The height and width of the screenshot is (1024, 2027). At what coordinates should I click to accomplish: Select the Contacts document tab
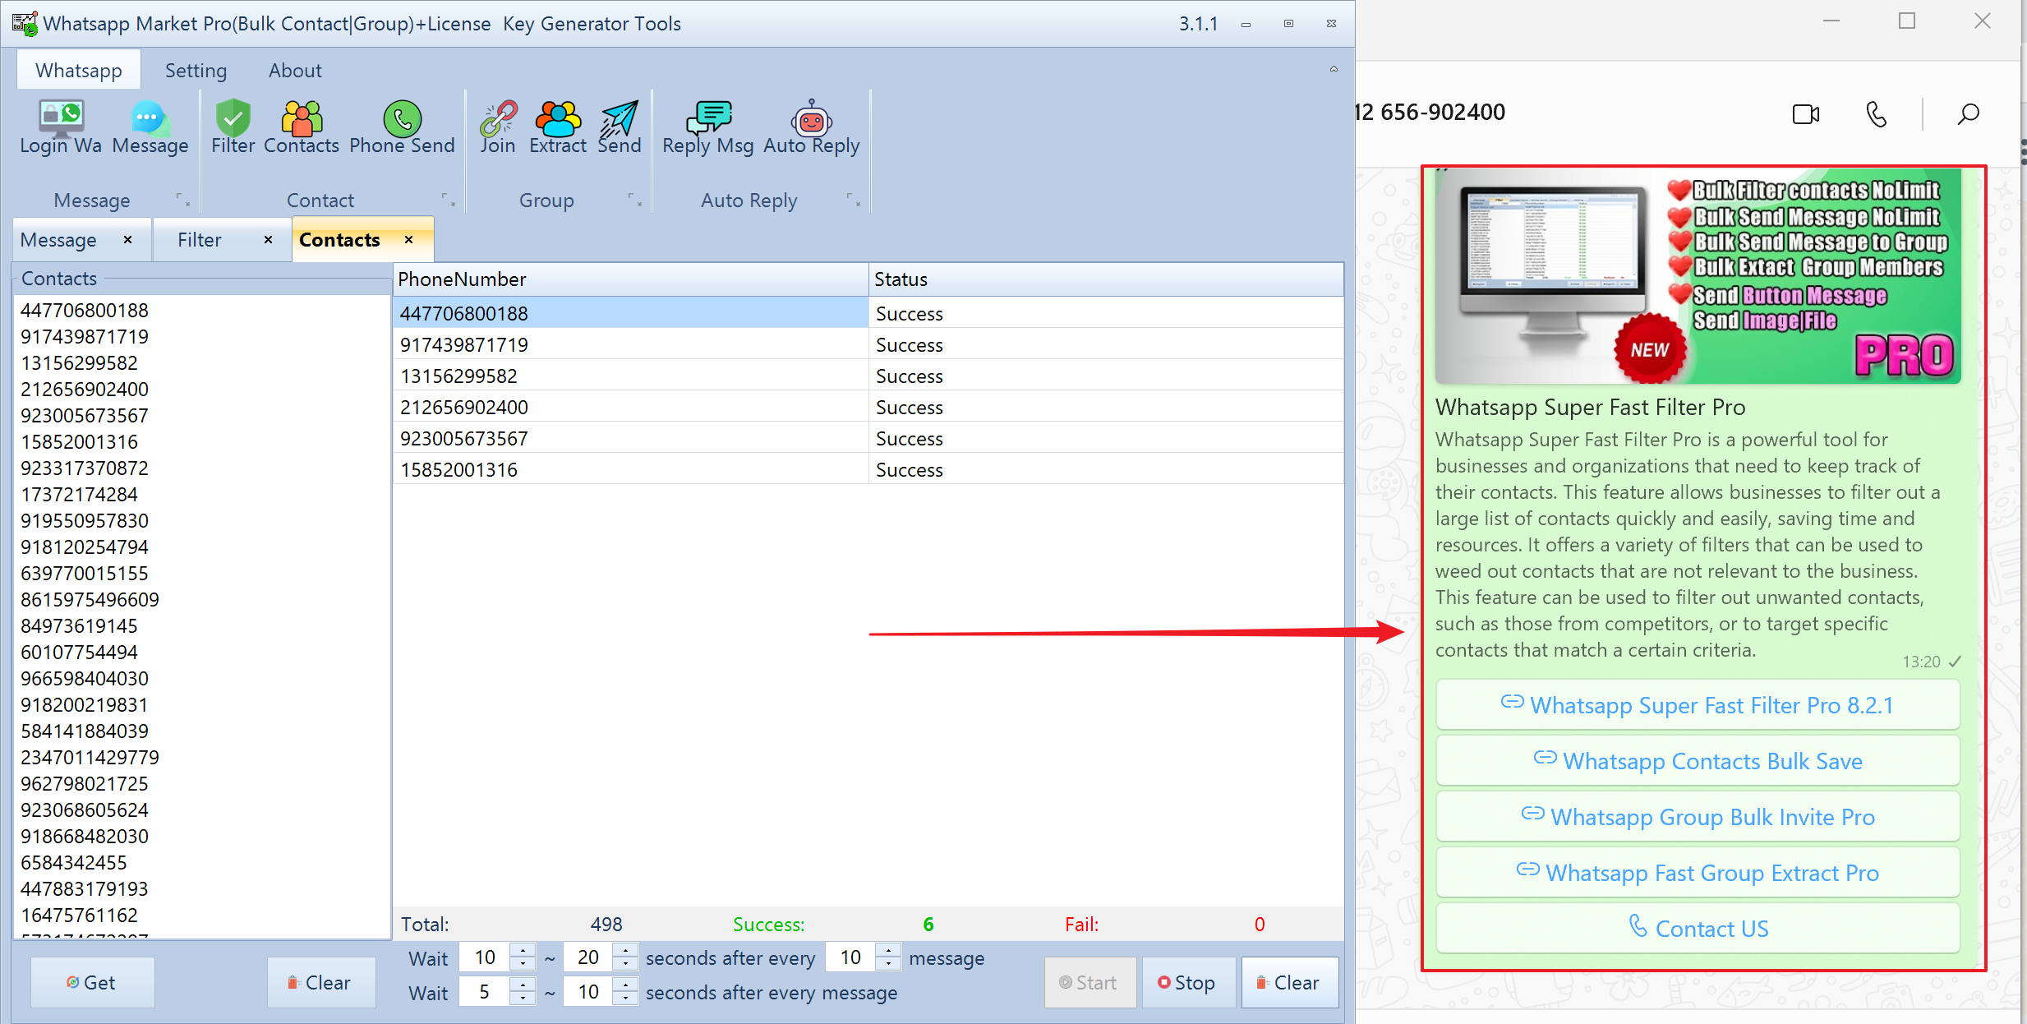coord(339,240)
